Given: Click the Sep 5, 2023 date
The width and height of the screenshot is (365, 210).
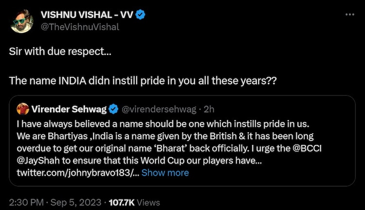Looking at the screenshot, I should pyautogui.click(x=75, y=202).
